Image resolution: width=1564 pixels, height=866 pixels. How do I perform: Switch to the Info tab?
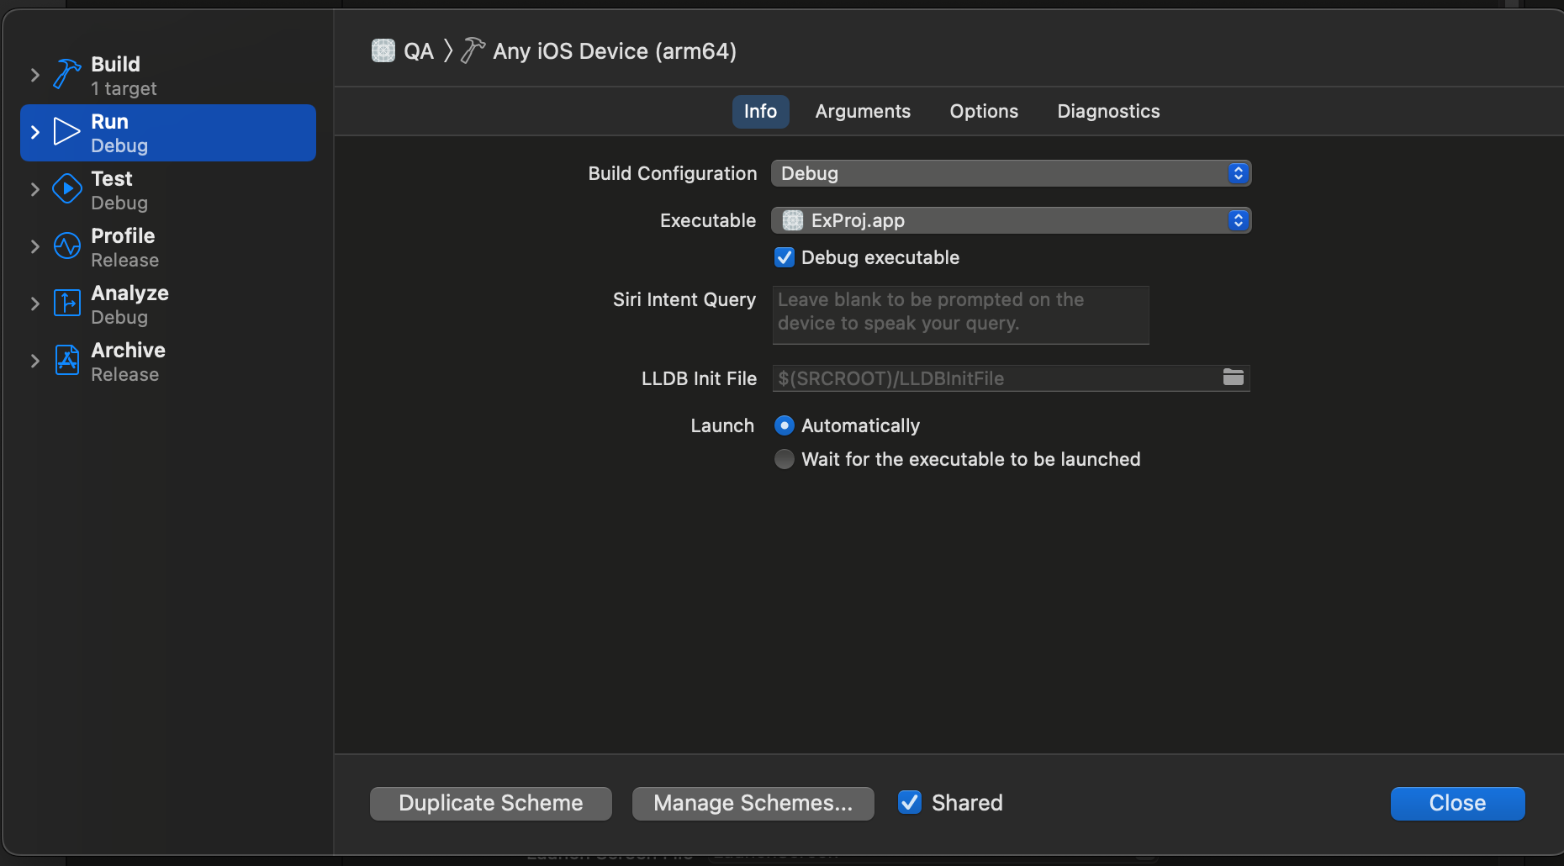[x=760, y=111]
